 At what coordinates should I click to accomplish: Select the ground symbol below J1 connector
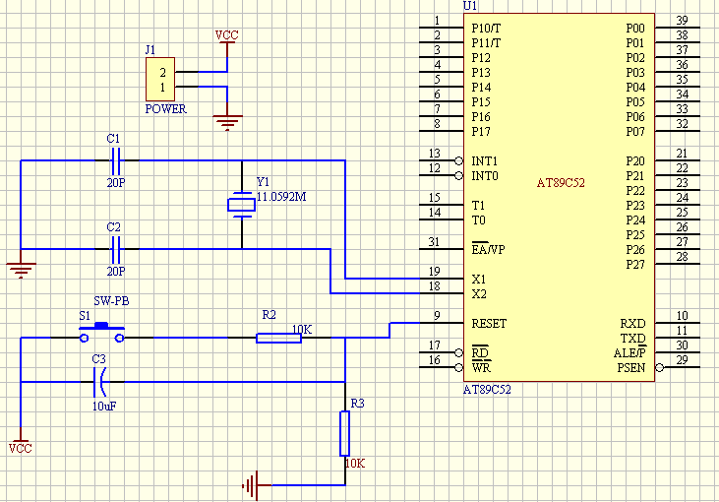227,122
